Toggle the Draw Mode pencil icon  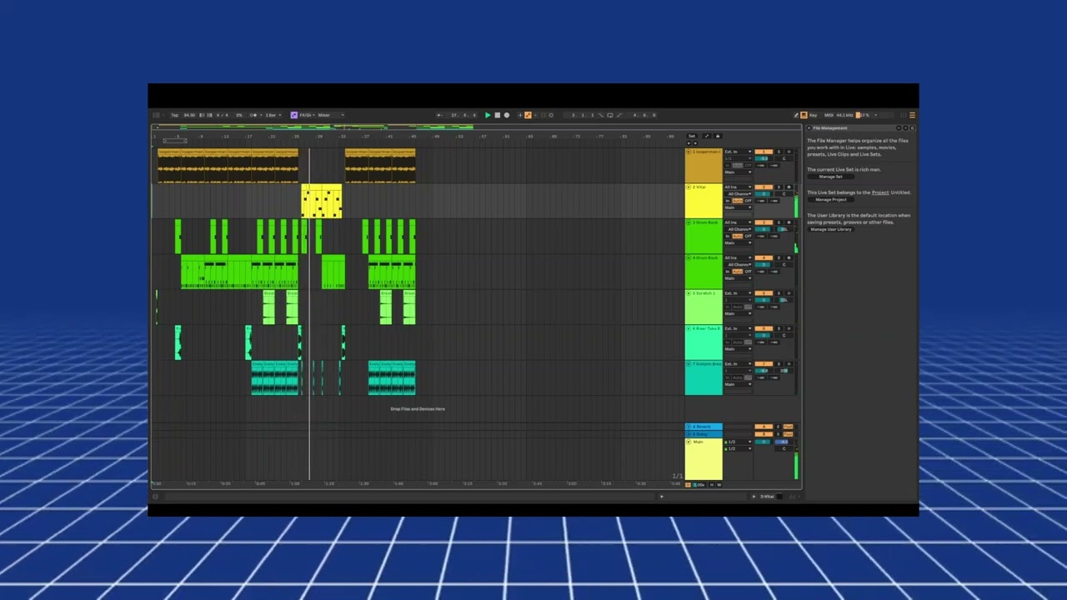coord(796,115)
